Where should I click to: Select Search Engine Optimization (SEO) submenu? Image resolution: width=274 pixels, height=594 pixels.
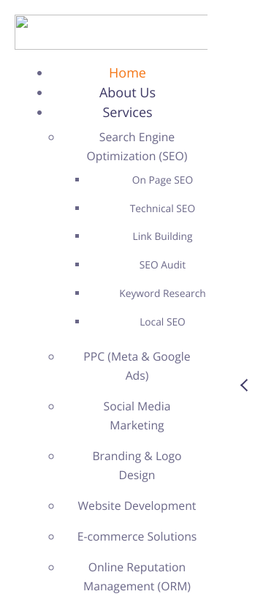[137, 146]
